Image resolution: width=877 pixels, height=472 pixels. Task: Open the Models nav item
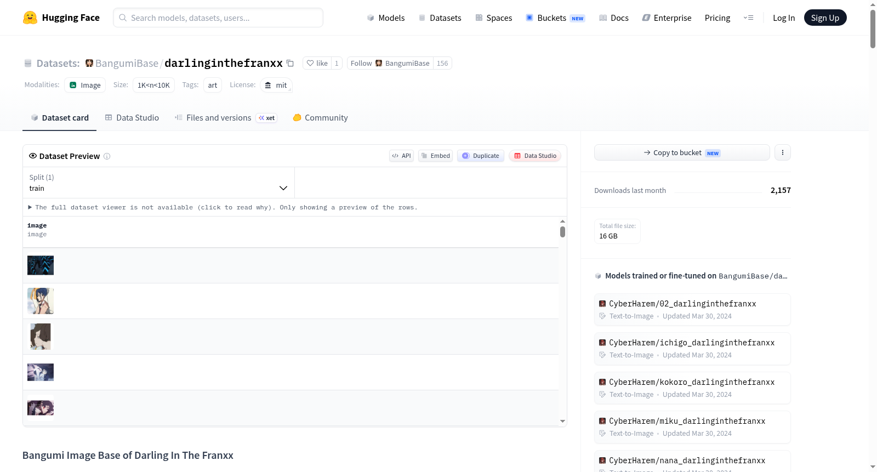pos(386,18)
